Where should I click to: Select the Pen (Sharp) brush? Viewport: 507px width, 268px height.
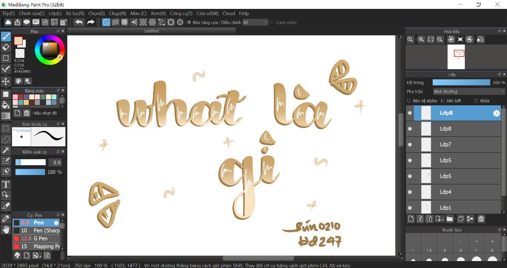click(x=37, y=230)
